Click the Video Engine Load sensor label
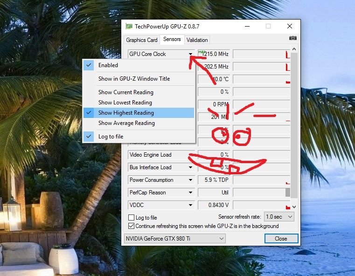The height and width of the screenshot is (276, 355). (151, 155)
